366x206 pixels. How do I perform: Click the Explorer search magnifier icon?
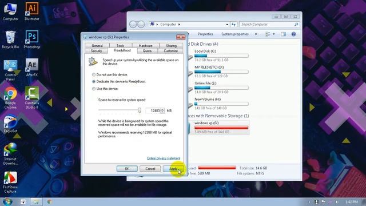pyautogui.click(x=296, y=24)
